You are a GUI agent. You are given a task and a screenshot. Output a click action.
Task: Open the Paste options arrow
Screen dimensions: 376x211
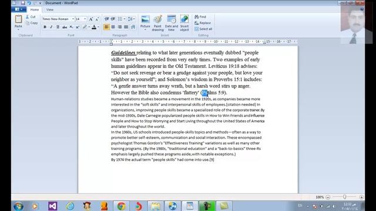click(18, 29)
